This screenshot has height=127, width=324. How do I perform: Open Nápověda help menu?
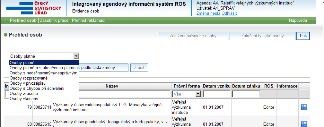click(x=298, y=21)
